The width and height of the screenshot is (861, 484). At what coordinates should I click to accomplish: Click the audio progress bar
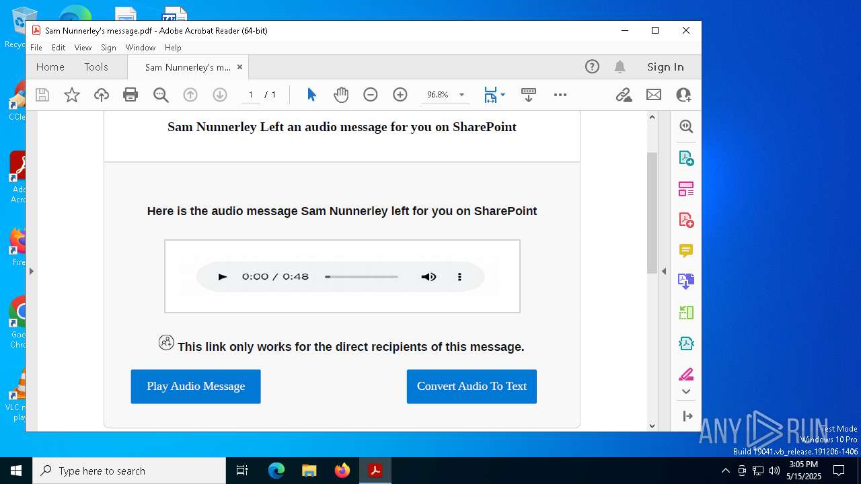point(362,277)
